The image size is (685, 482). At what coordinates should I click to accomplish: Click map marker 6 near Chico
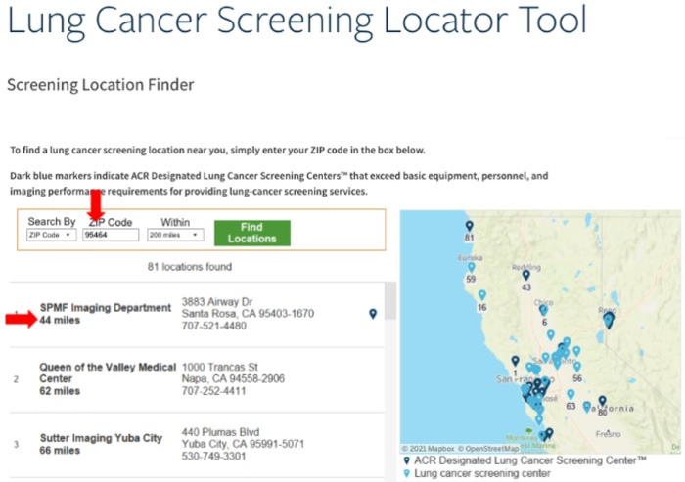(544, 311)
